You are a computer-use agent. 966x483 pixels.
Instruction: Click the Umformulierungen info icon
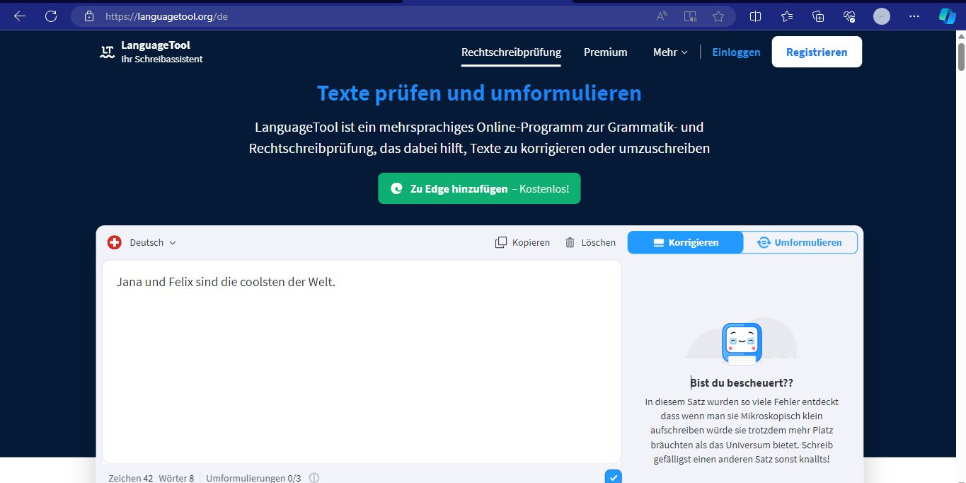pos(314,478)
